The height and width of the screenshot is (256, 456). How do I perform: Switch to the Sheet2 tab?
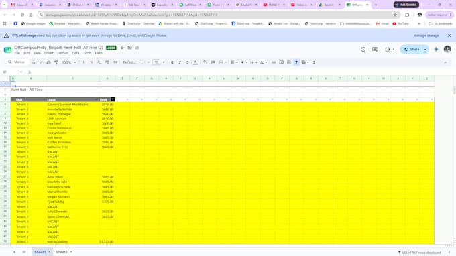click(62, 252)
